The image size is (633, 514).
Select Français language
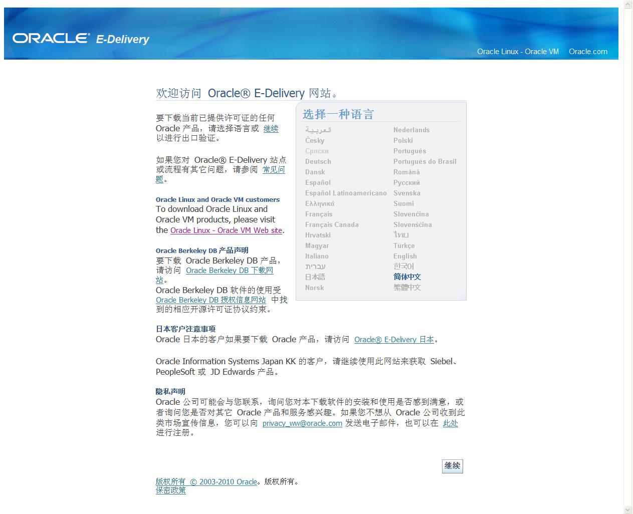[x=319, y=214]
